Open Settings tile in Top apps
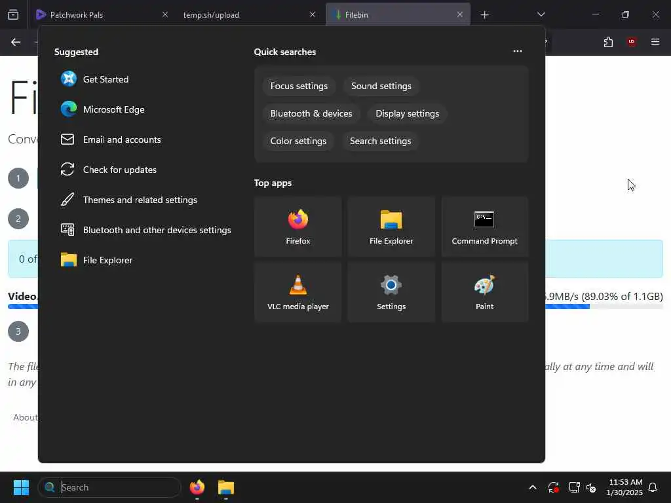This screenshot has height=503, width=671. tap(391, 292)
